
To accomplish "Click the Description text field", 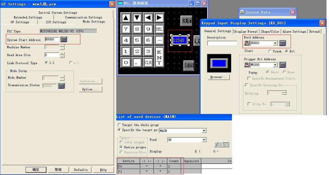I will click(222, 43).
